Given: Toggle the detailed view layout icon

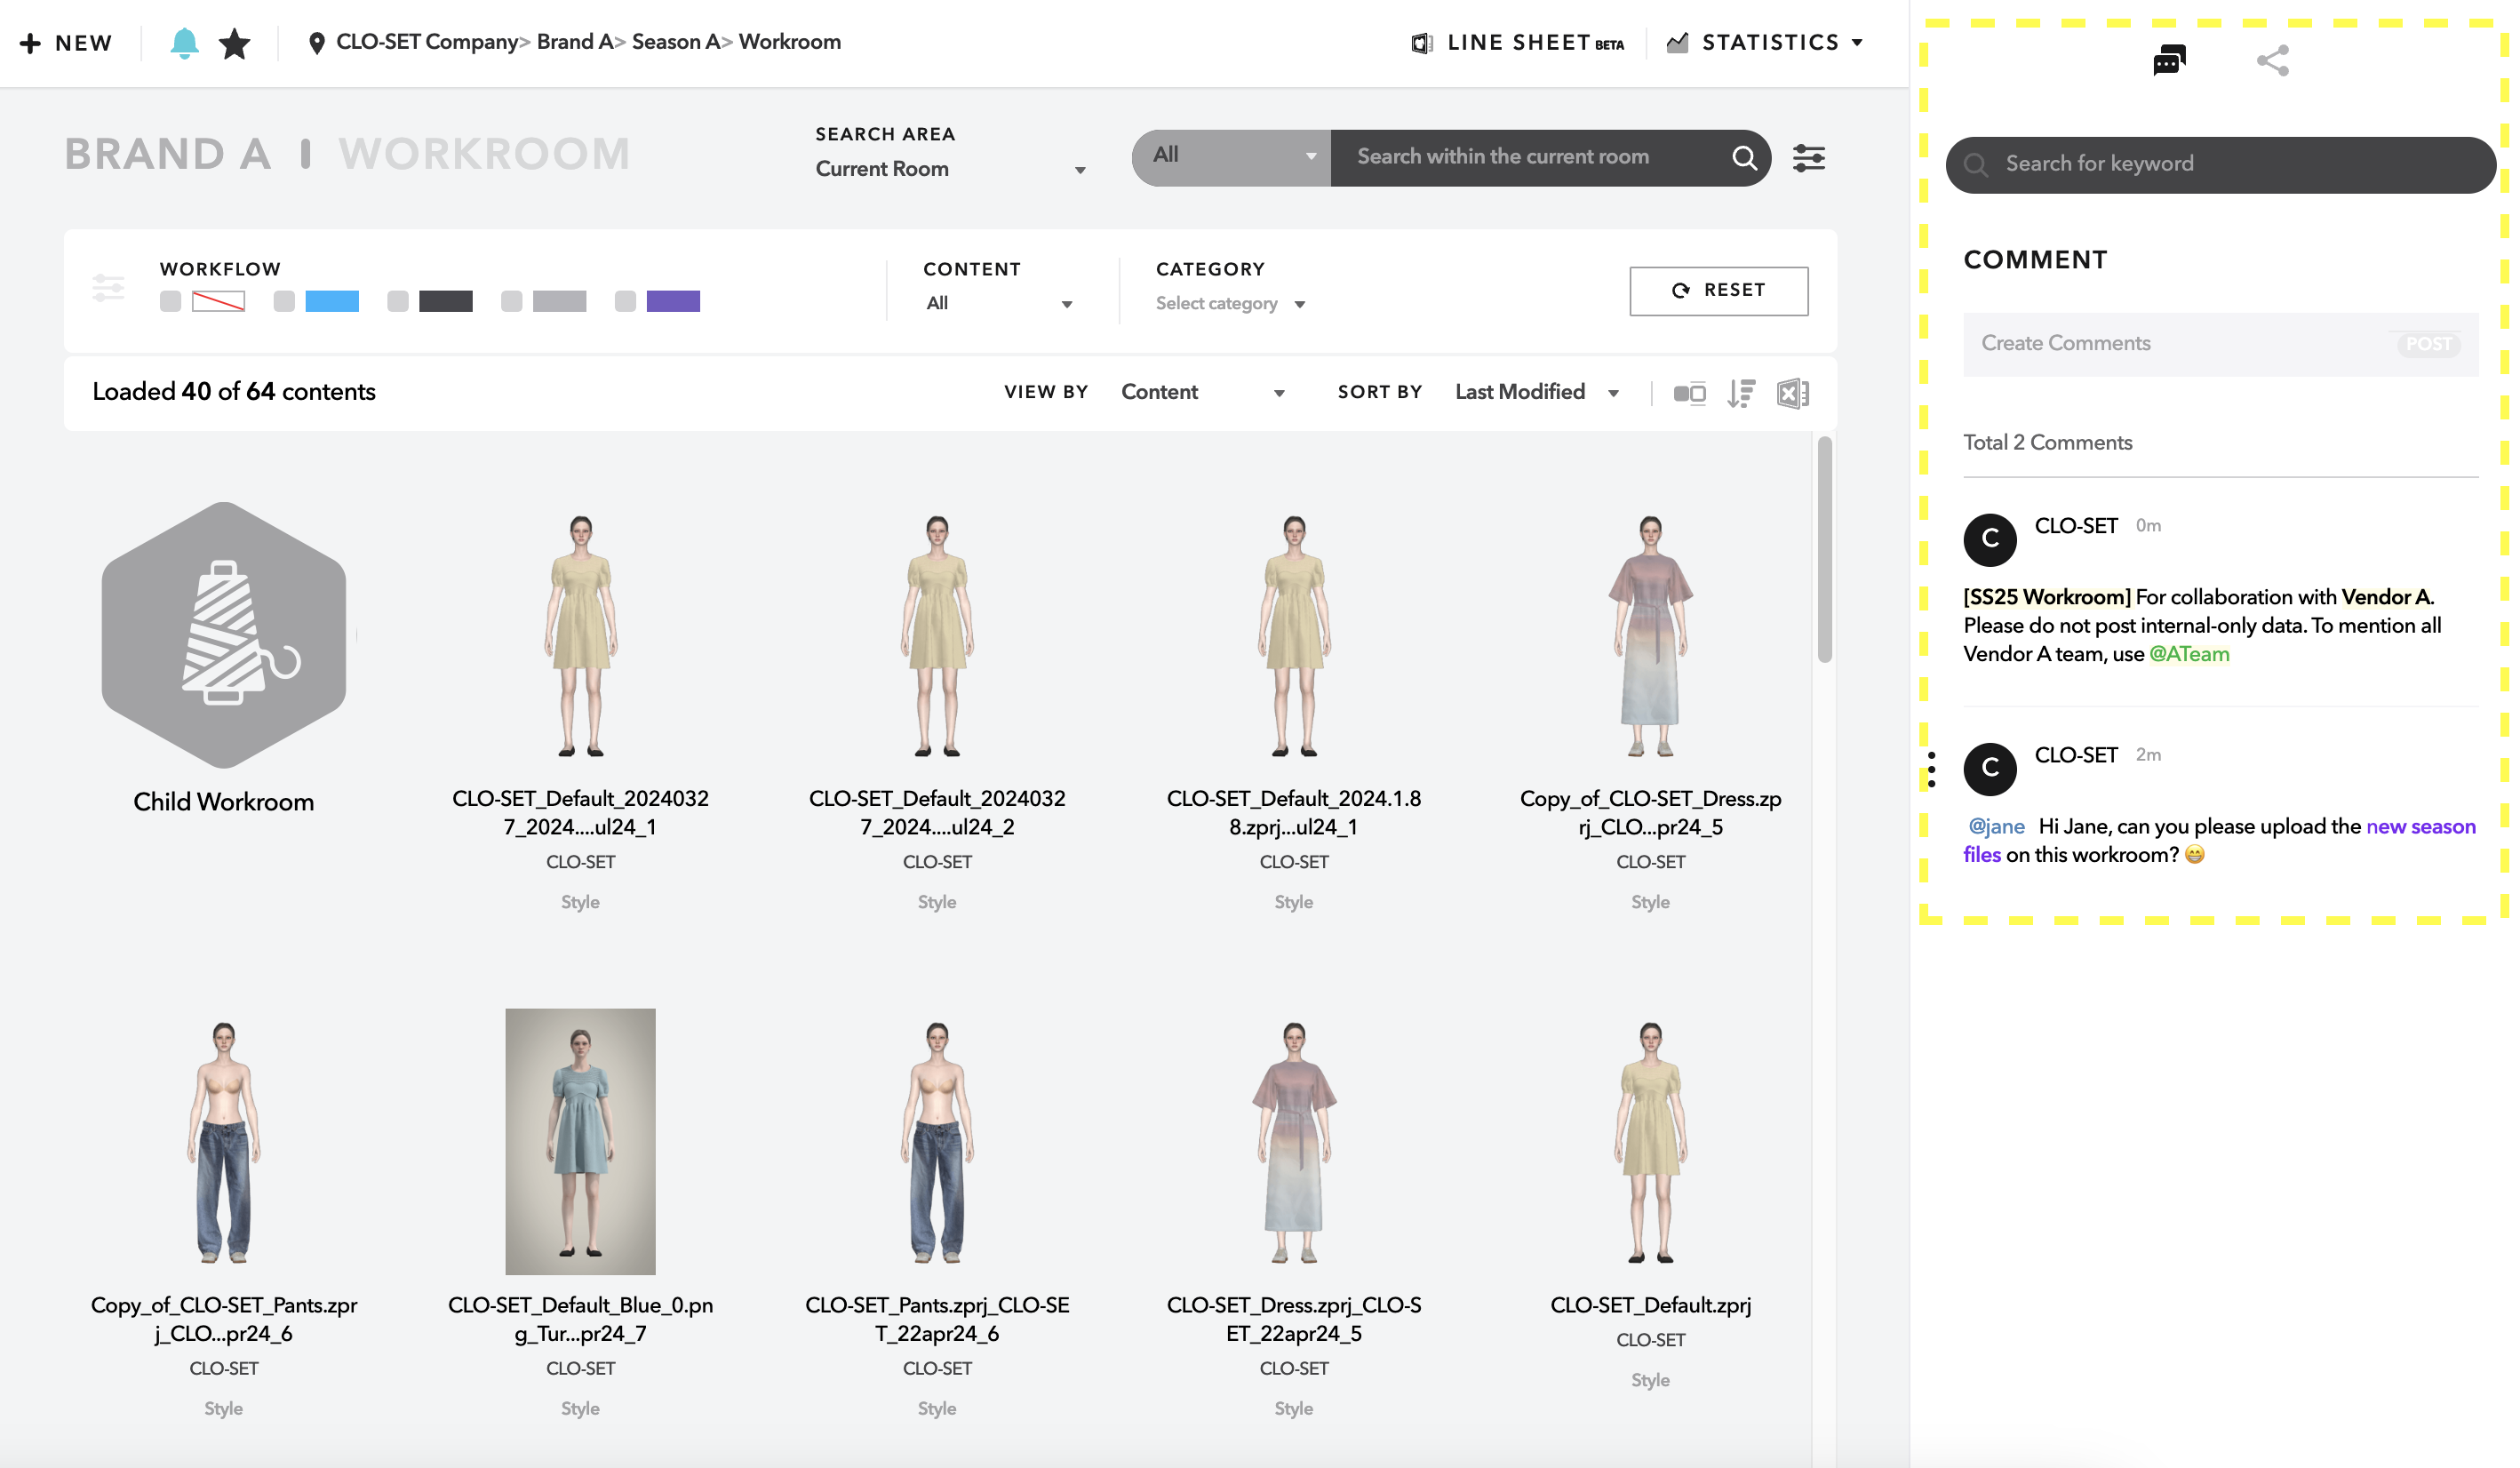Looking at the screenshot, I should pos(1688,392).
